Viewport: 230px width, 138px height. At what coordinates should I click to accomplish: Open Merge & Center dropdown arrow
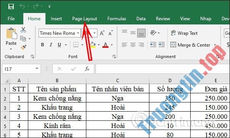click(x=215, y=45)
